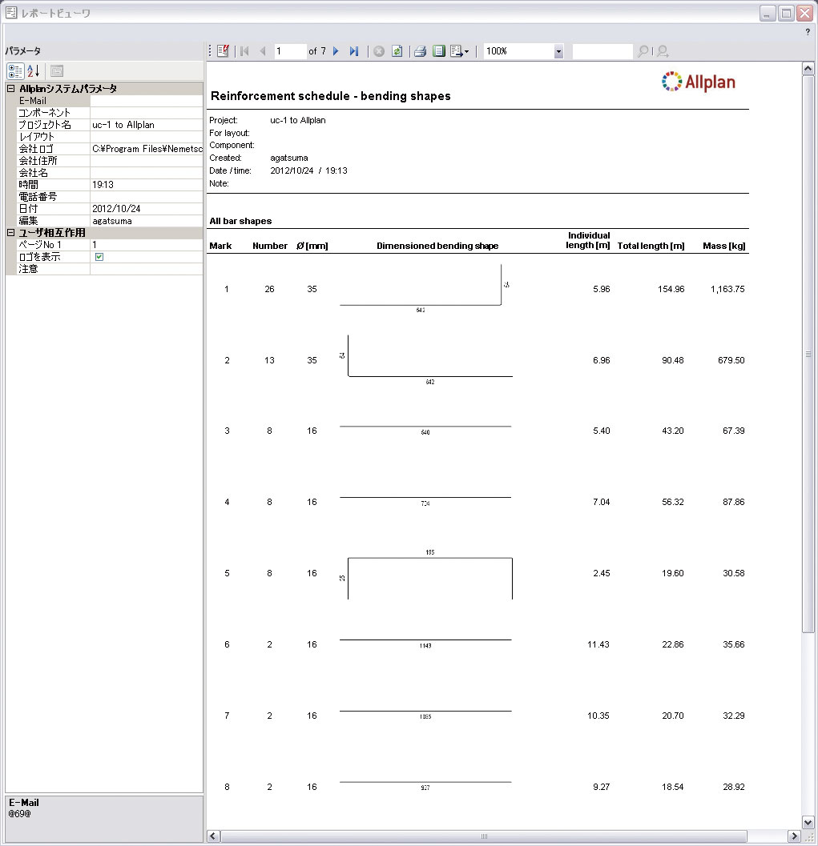Refresh the report
This screenshot has width=818, height=846.
397,51
